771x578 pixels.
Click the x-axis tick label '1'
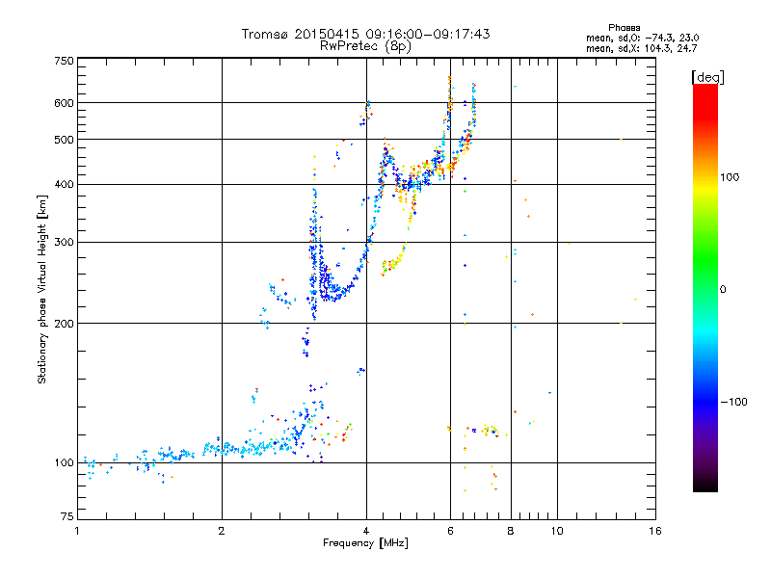pos(78,532)
